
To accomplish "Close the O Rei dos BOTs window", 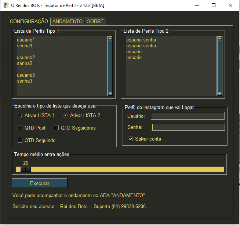I will (x=230, y=6).
